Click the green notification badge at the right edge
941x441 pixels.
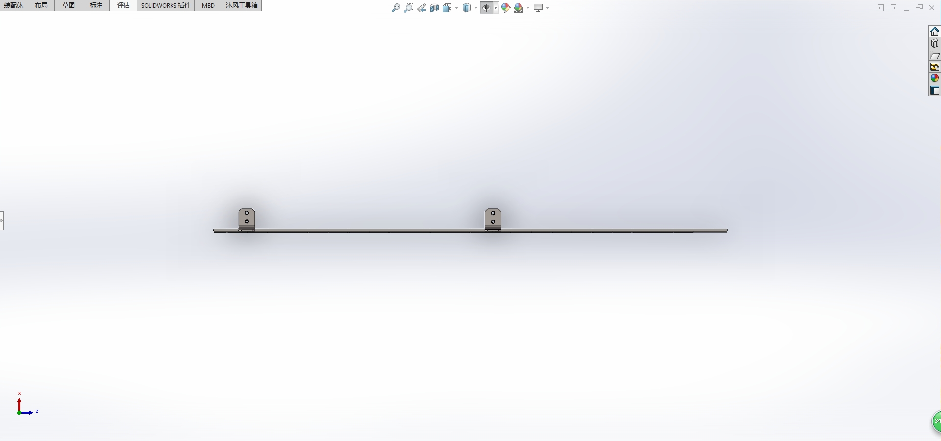click(x=937, y=421)
